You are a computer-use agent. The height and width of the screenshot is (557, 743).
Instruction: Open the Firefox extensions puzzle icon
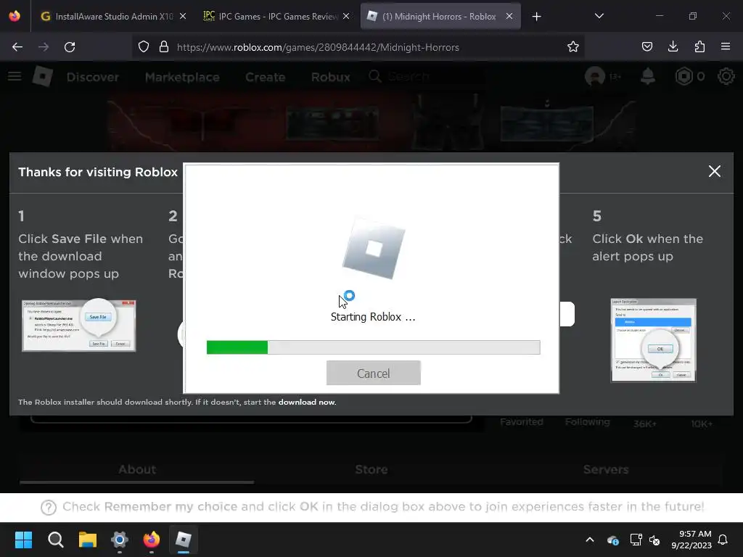point(699,47)
